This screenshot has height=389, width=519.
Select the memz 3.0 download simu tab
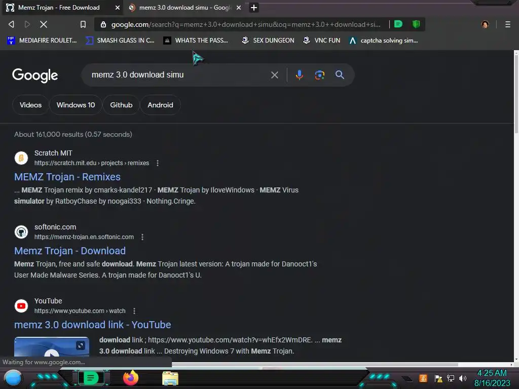tap(184, 8)
